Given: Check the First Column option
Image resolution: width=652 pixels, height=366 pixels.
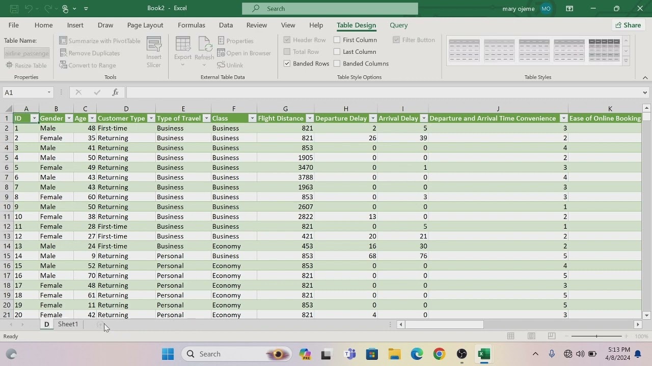Looking at the screenshot, I should coord(337,40).
